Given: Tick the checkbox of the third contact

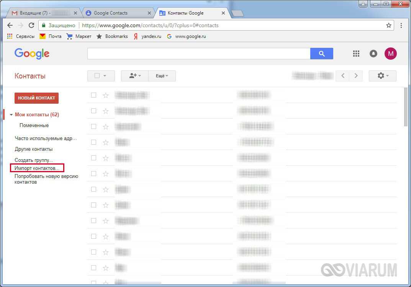Looking at the screenshot, I should click(x=93, y=126).
